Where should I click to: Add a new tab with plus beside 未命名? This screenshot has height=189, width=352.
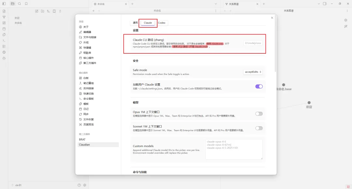point(132,4)
